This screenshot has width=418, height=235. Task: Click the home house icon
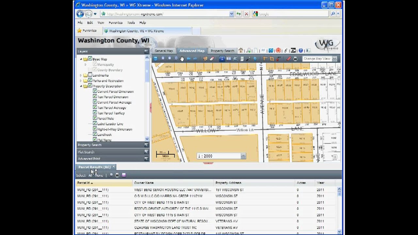pos(241,51)
